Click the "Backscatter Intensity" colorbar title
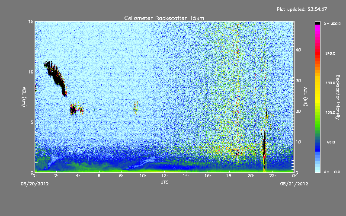Image resolution: width=346 pixels, height=216 pixels. (338, 97)
